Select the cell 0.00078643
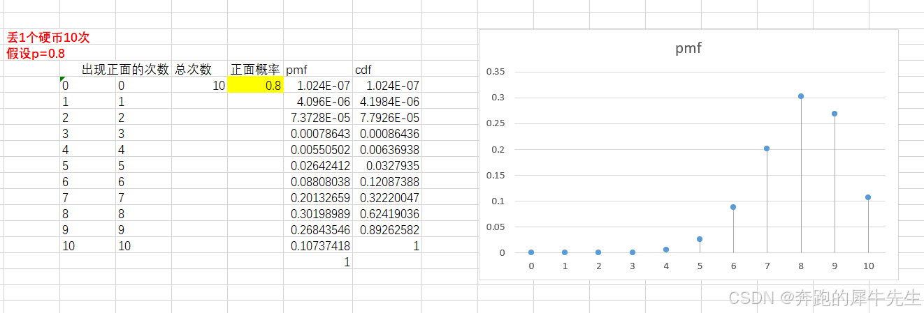924x313 pixels. tap(317, 134)
